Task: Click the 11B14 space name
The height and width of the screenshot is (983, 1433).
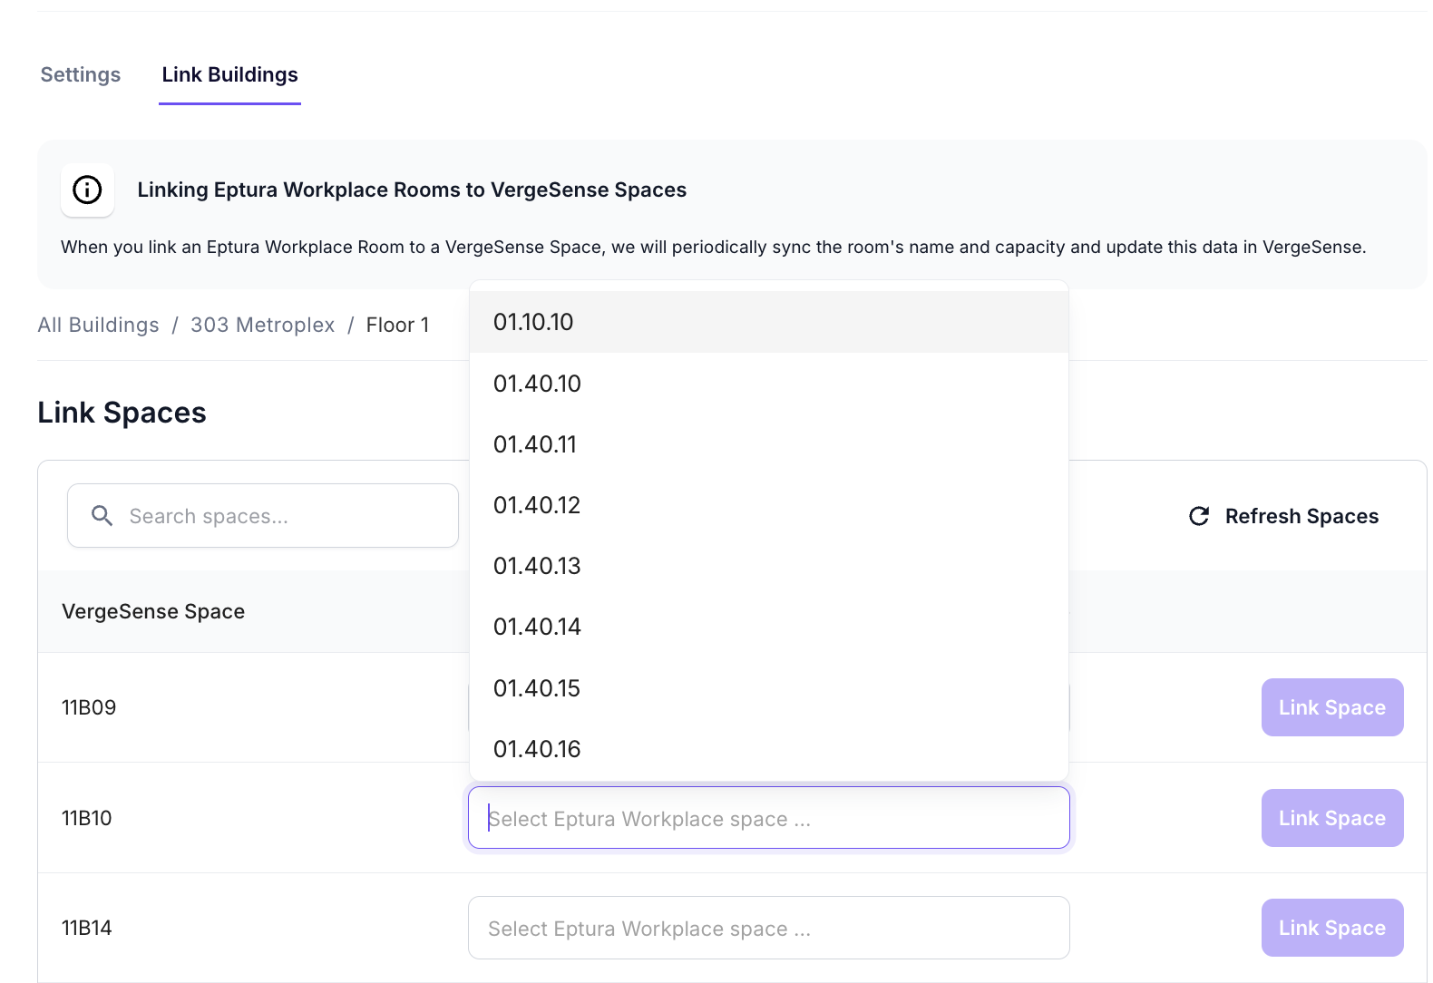Action: coord(87,928)
